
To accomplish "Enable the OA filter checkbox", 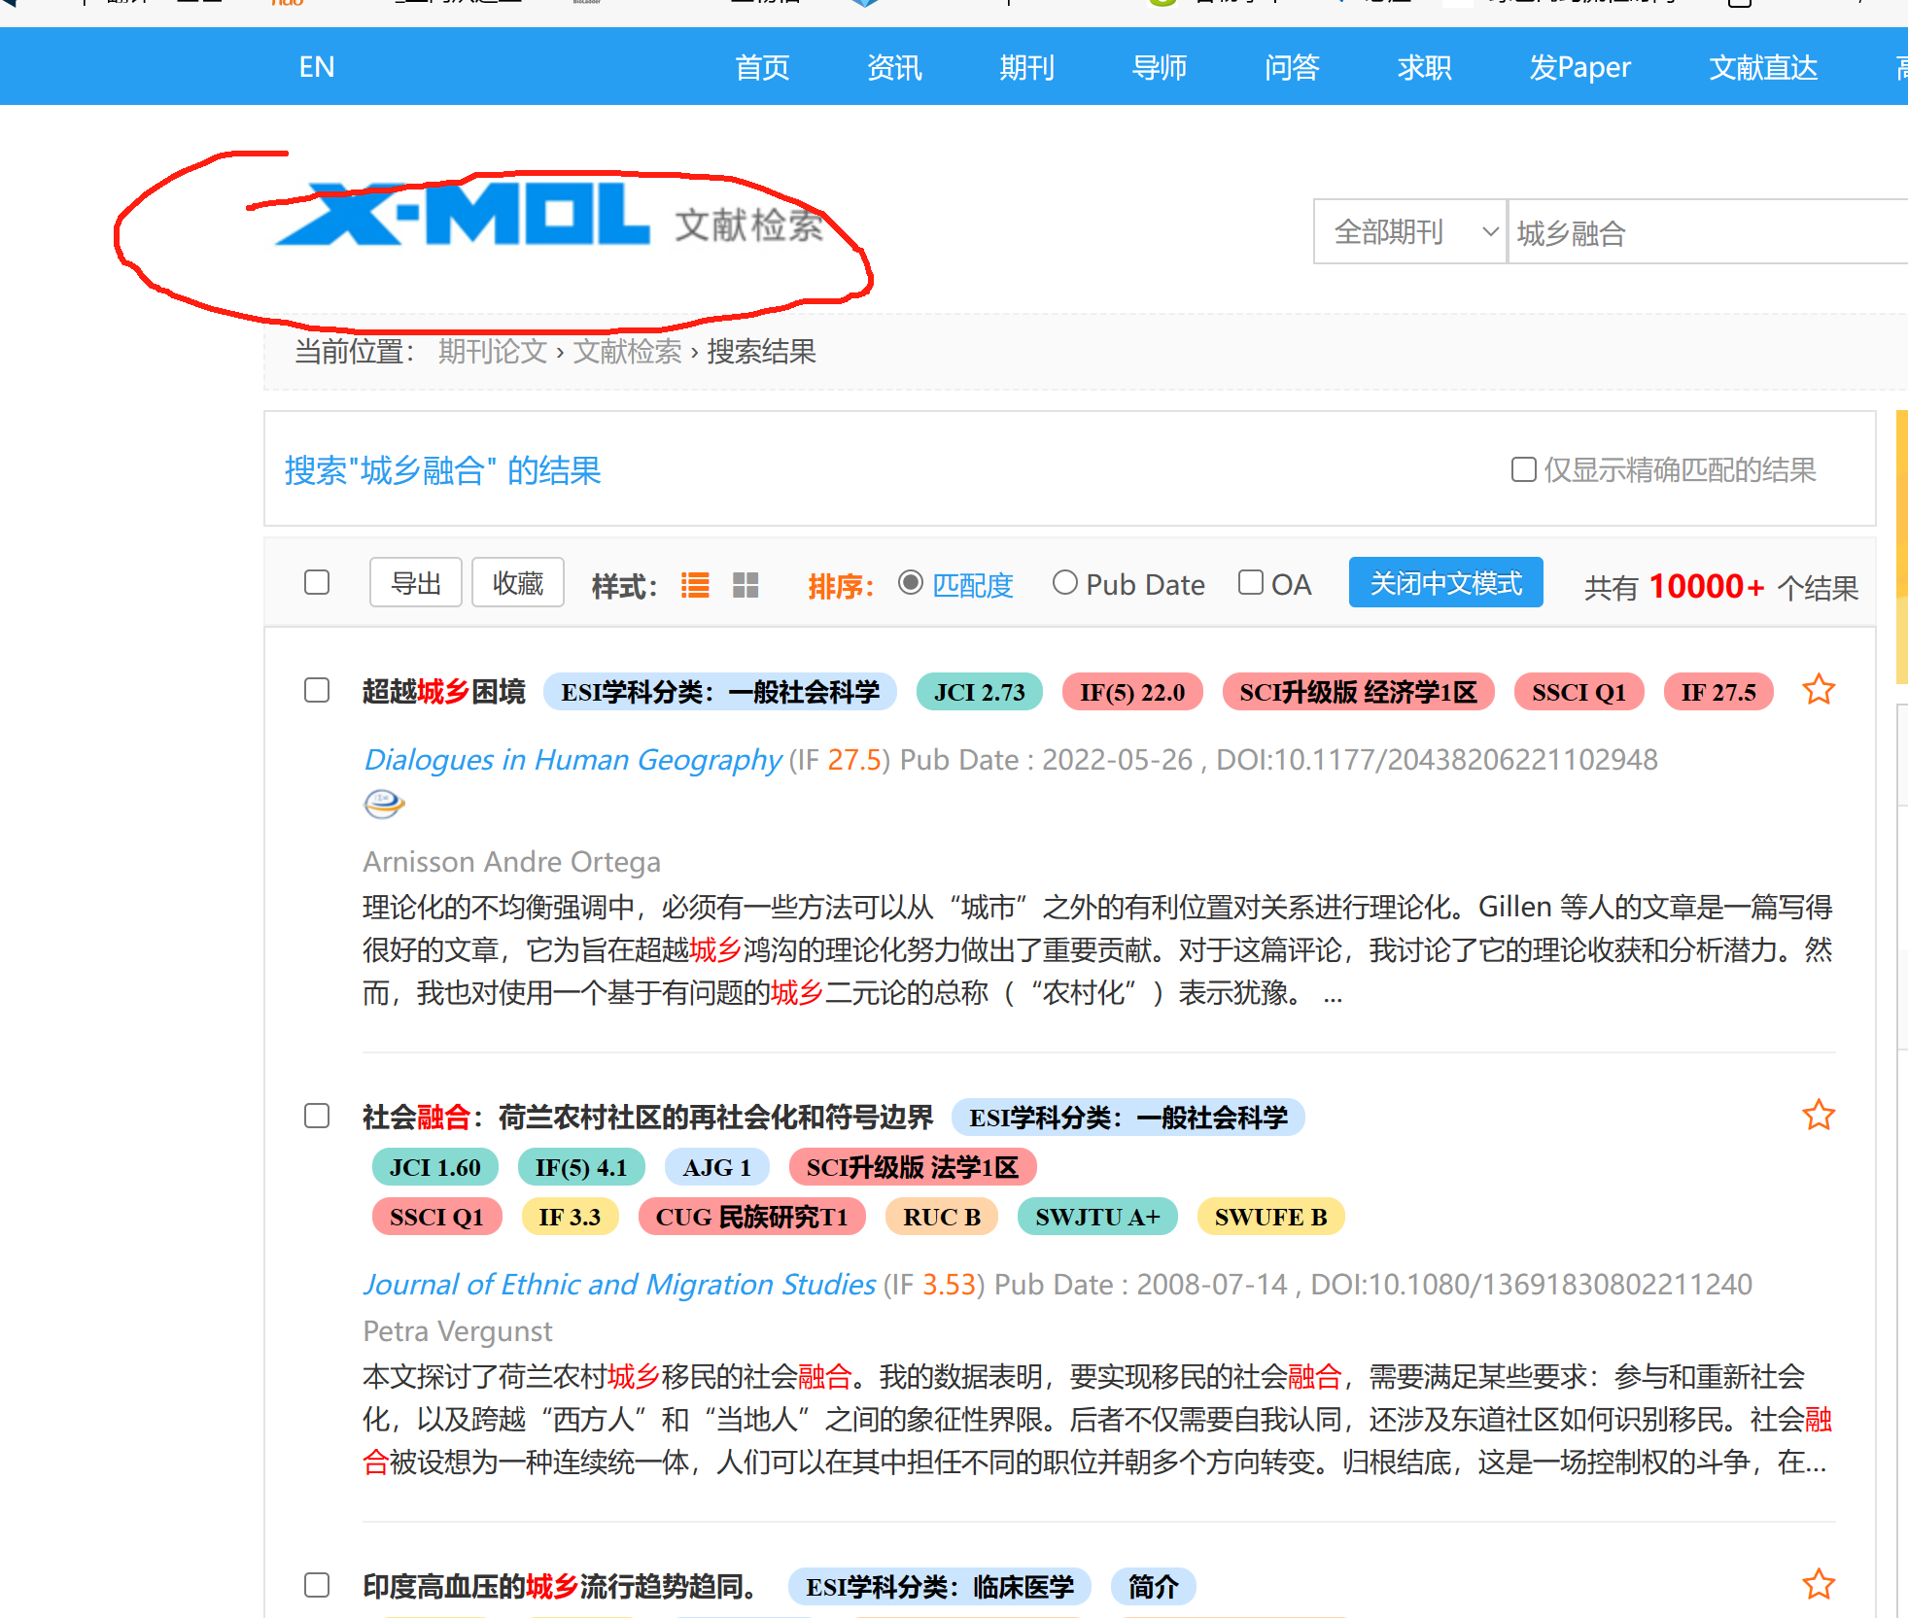I will tap(1251, 583).
